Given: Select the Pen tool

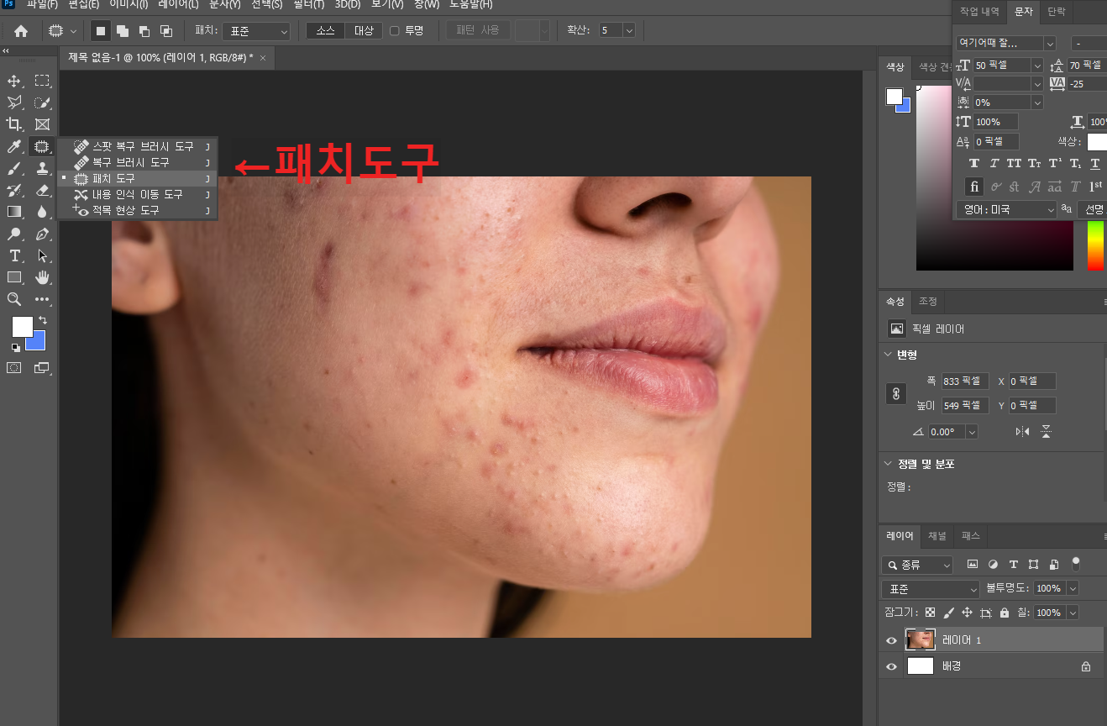Looking at the screenshot, I should 42,234.
